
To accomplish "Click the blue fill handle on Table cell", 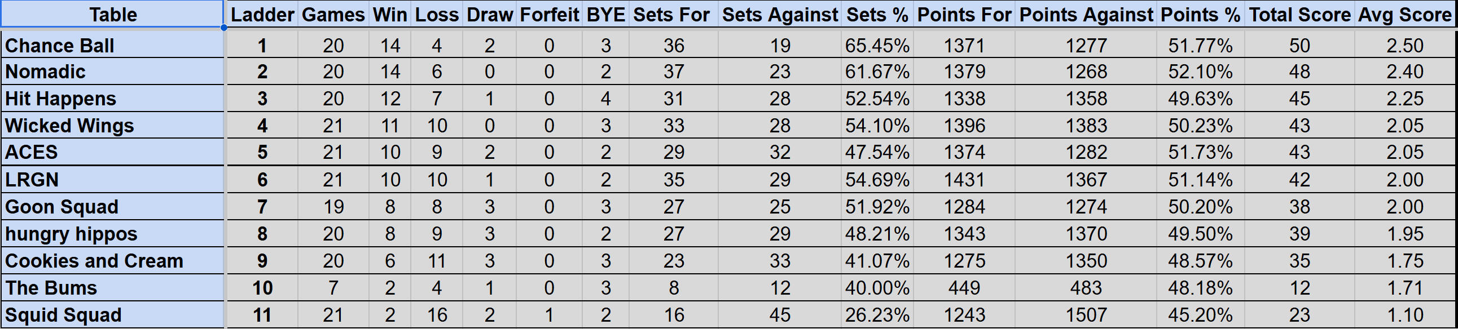I will 224,27.
